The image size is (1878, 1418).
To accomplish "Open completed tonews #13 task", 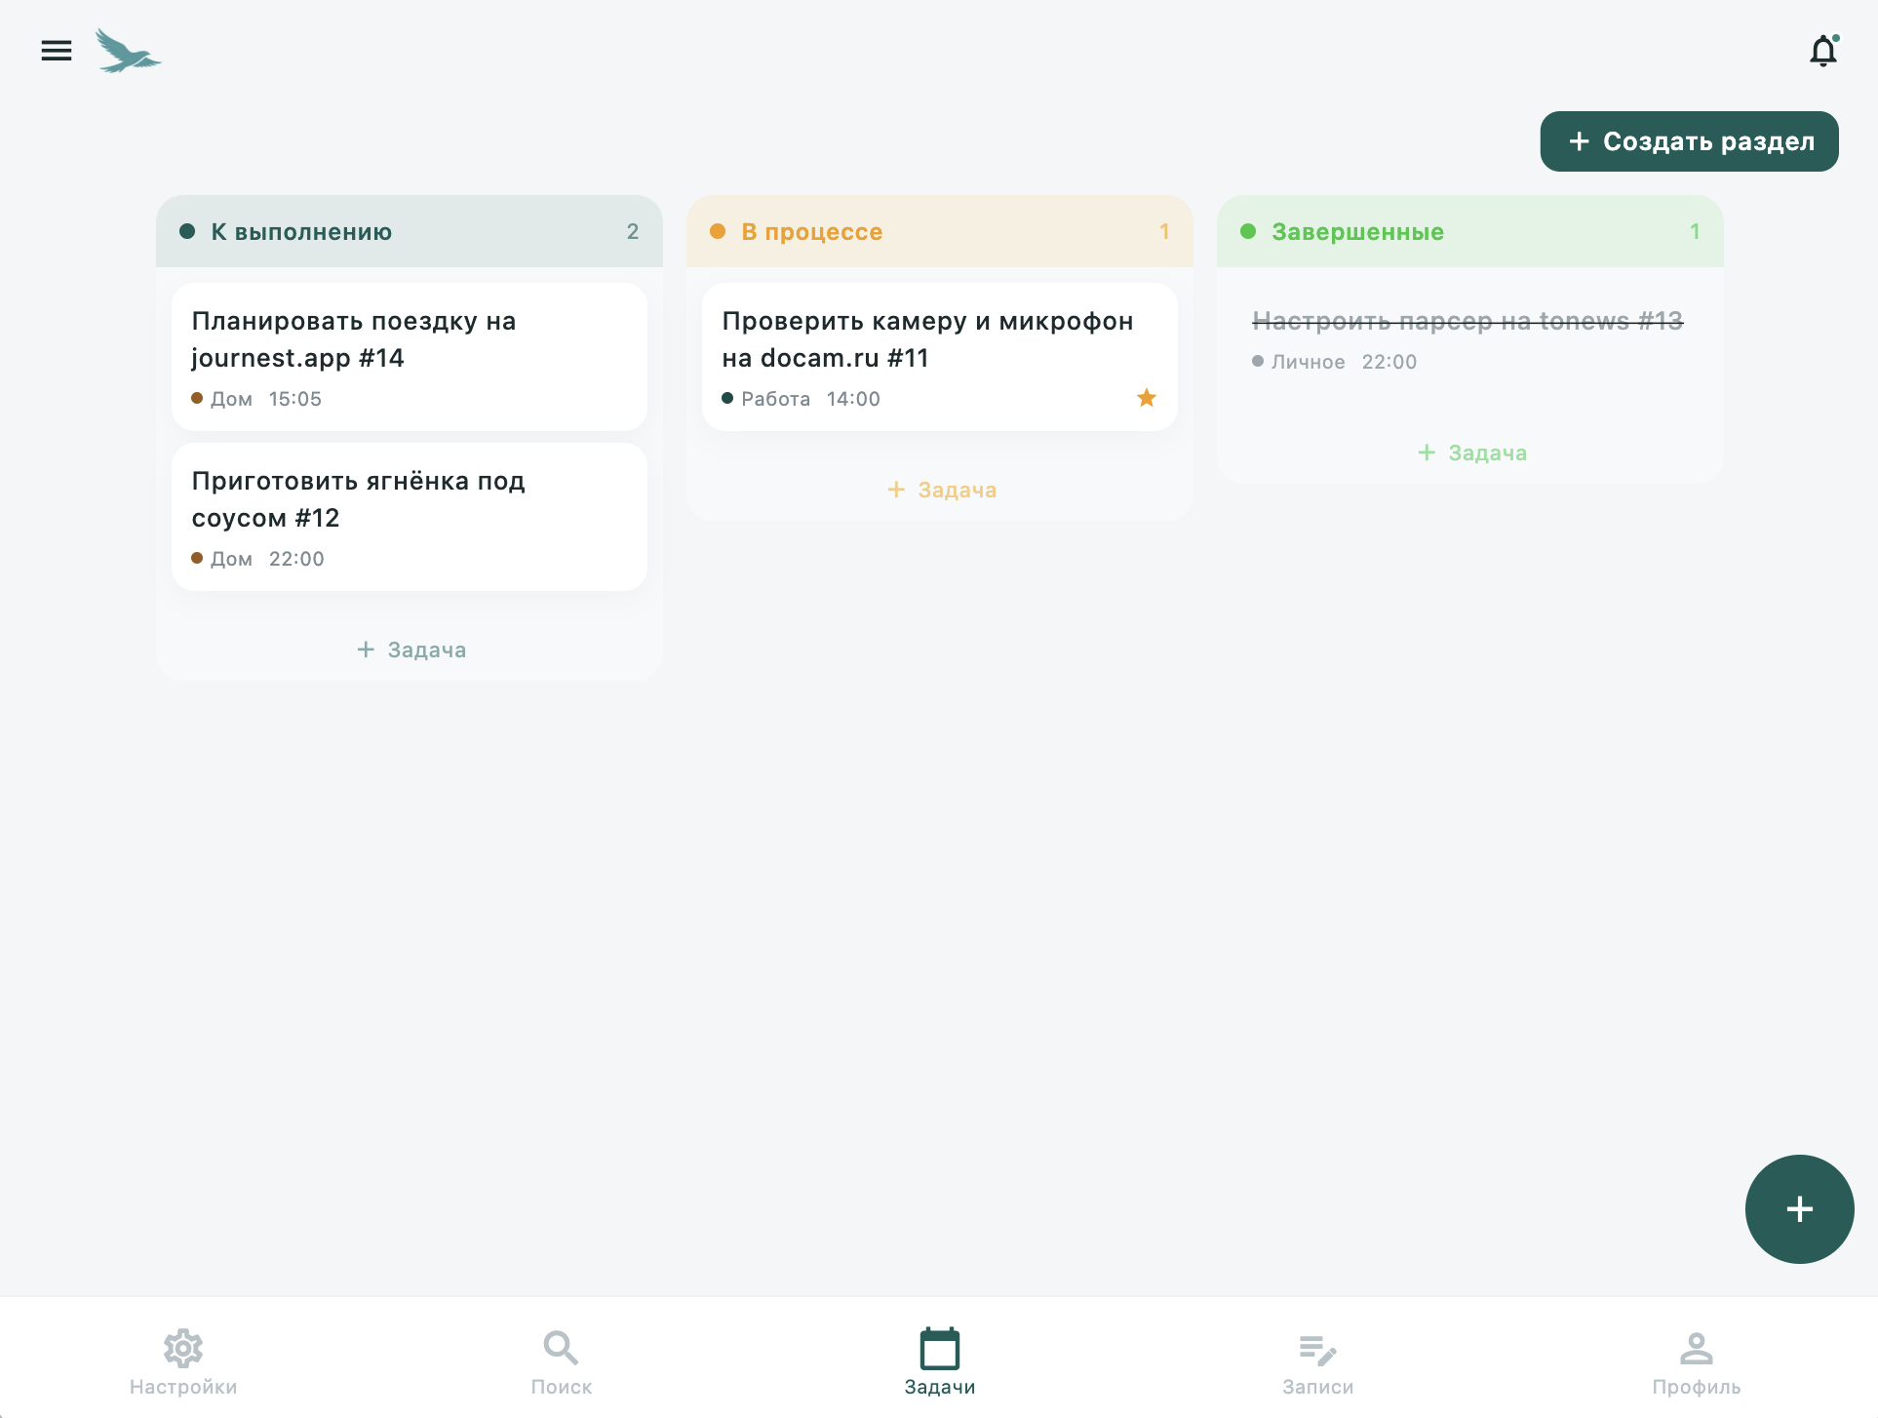I will (1467, 338).
